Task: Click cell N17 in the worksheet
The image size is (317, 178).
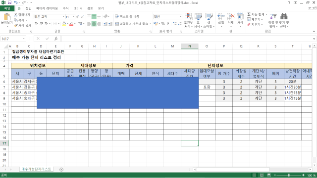Action: (189, 143)
